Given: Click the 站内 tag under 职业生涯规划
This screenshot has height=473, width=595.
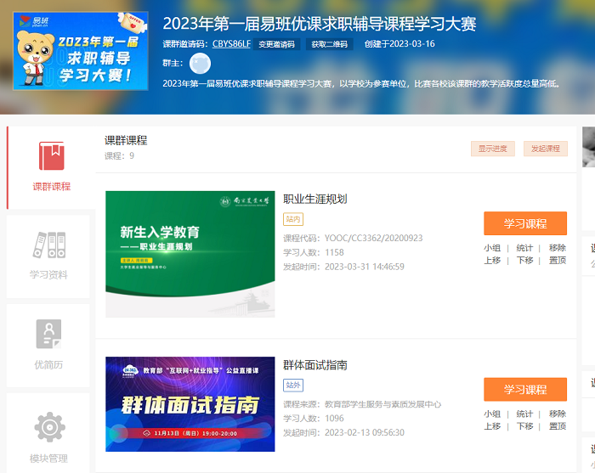Looking at the screenshot, I should tap(293, 219).
